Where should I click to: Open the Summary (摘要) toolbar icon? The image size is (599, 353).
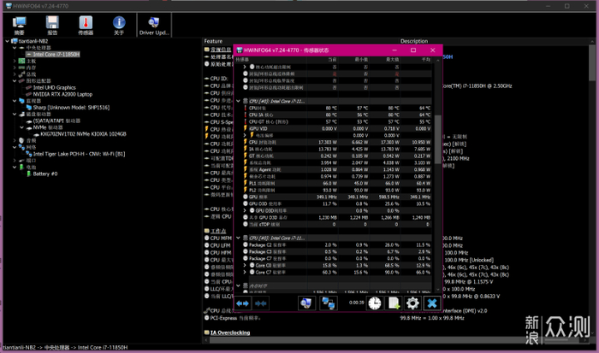tap(19, 24)
